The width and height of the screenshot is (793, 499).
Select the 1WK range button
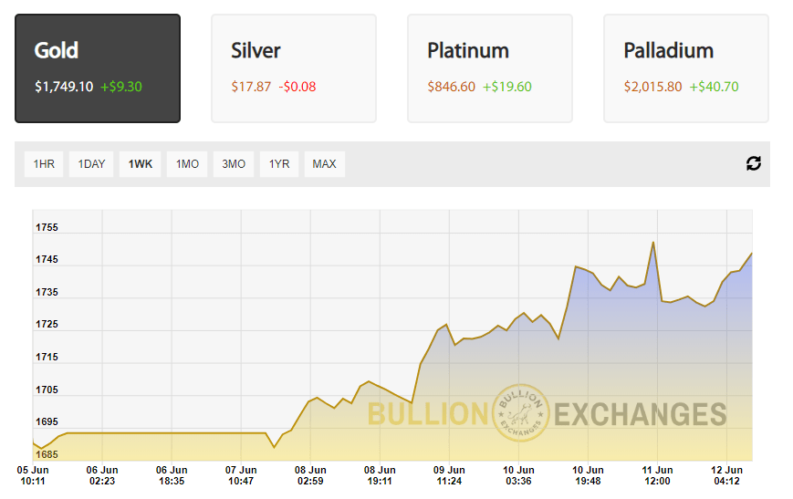[140, 164]
